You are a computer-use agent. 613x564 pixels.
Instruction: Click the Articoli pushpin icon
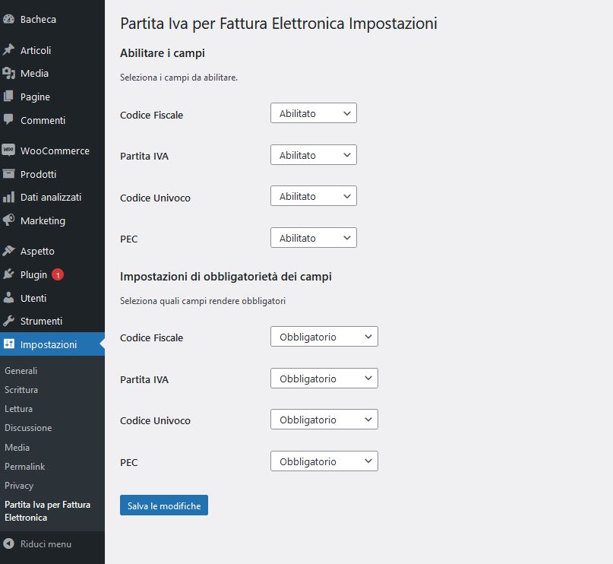(9, 50)
